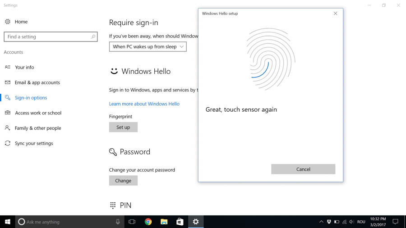Click the ROU input language indicator
The width and height of the screenshot is (406, 228).
coord(361,222)
